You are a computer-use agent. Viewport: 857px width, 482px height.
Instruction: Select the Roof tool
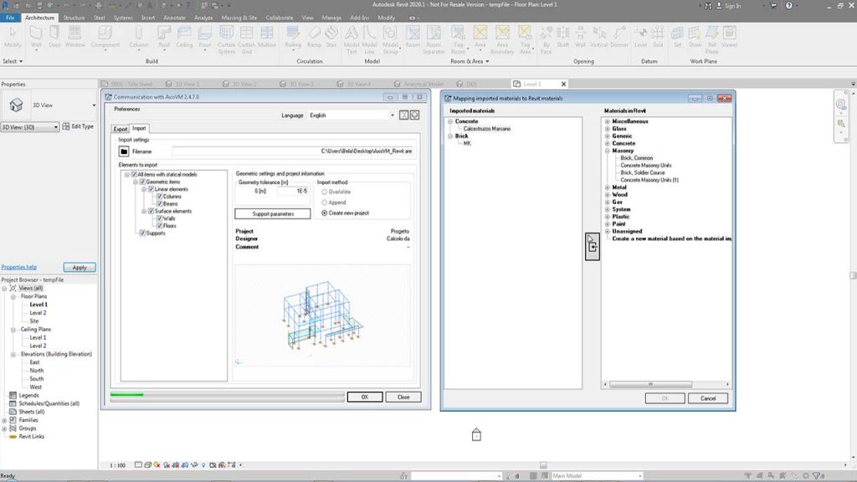click(164, 38)
